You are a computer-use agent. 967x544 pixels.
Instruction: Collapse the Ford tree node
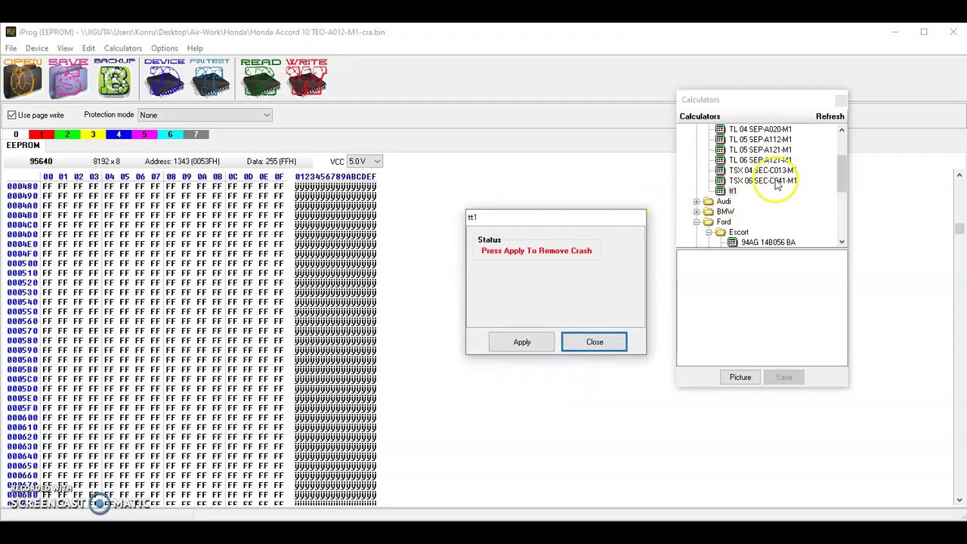(697, 222)
